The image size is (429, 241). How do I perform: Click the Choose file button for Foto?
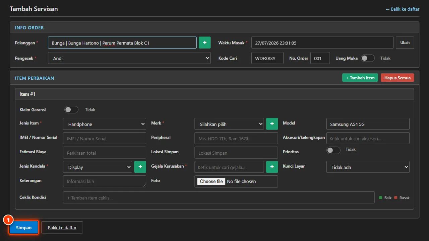coord(211,181)
